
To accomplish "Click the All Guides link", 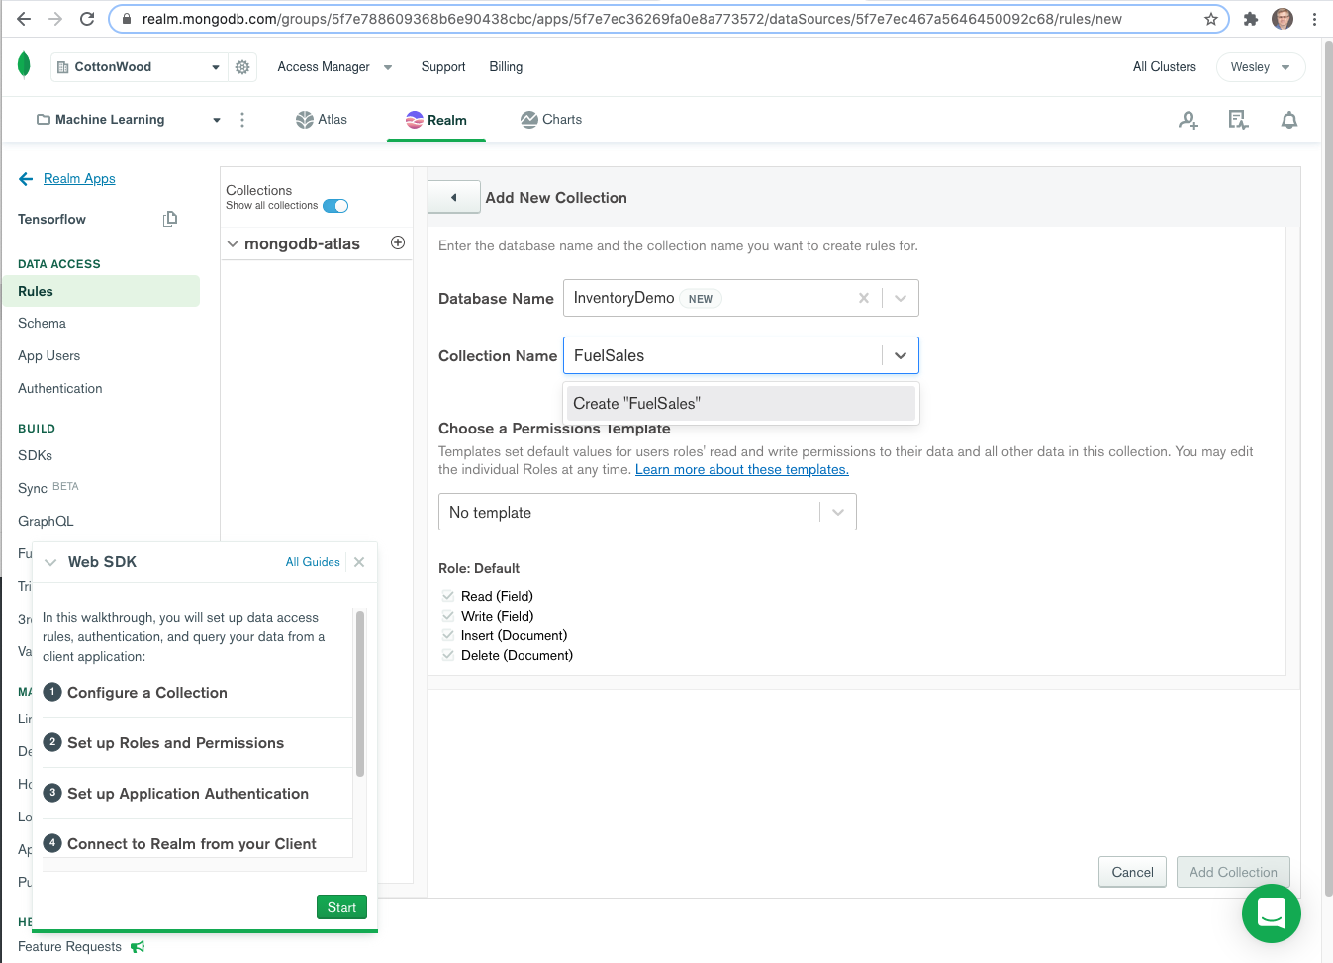I will [313, 562].
